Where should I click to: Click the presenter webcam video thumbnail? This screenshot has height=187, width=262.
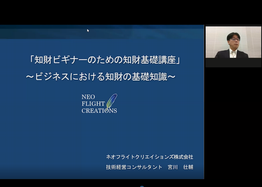233,42
